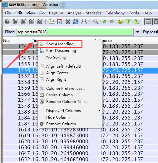Close capture file using X icon

pyautogui.click(x=68, y=22)
